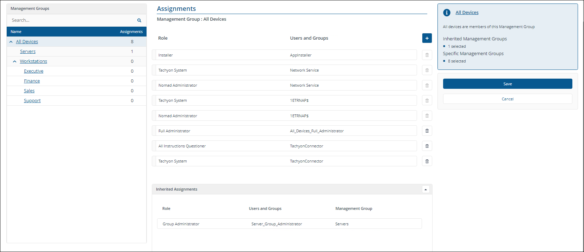Select the Support management group
The width and height of the screenshot is (584, 252).
click(x=32, y=101)
